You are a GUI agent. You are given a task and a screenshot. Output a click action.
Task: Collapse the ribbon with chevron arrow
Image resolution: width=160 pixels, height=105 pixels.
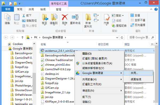(151, 9)
